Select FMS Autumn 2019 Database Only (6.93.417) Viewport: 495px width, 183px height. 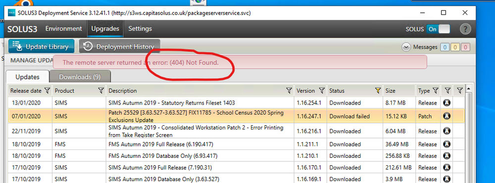[163, 156]
